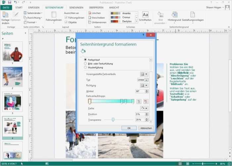Screen dimensions: 232x166
Task: Click the status bar object position icon
Action: [x=47, y=164]
